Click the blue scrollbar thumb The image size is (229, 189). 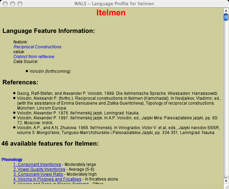coord(226,16)
